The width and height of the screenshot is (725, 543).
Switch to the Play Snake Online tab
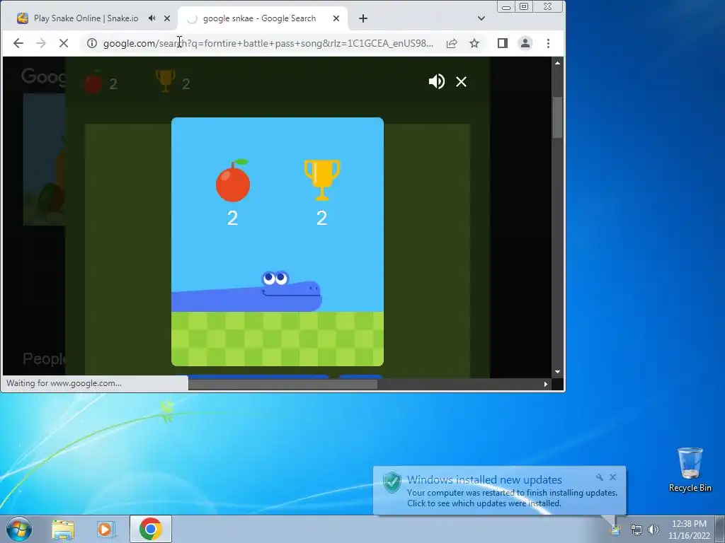point(86,18)
